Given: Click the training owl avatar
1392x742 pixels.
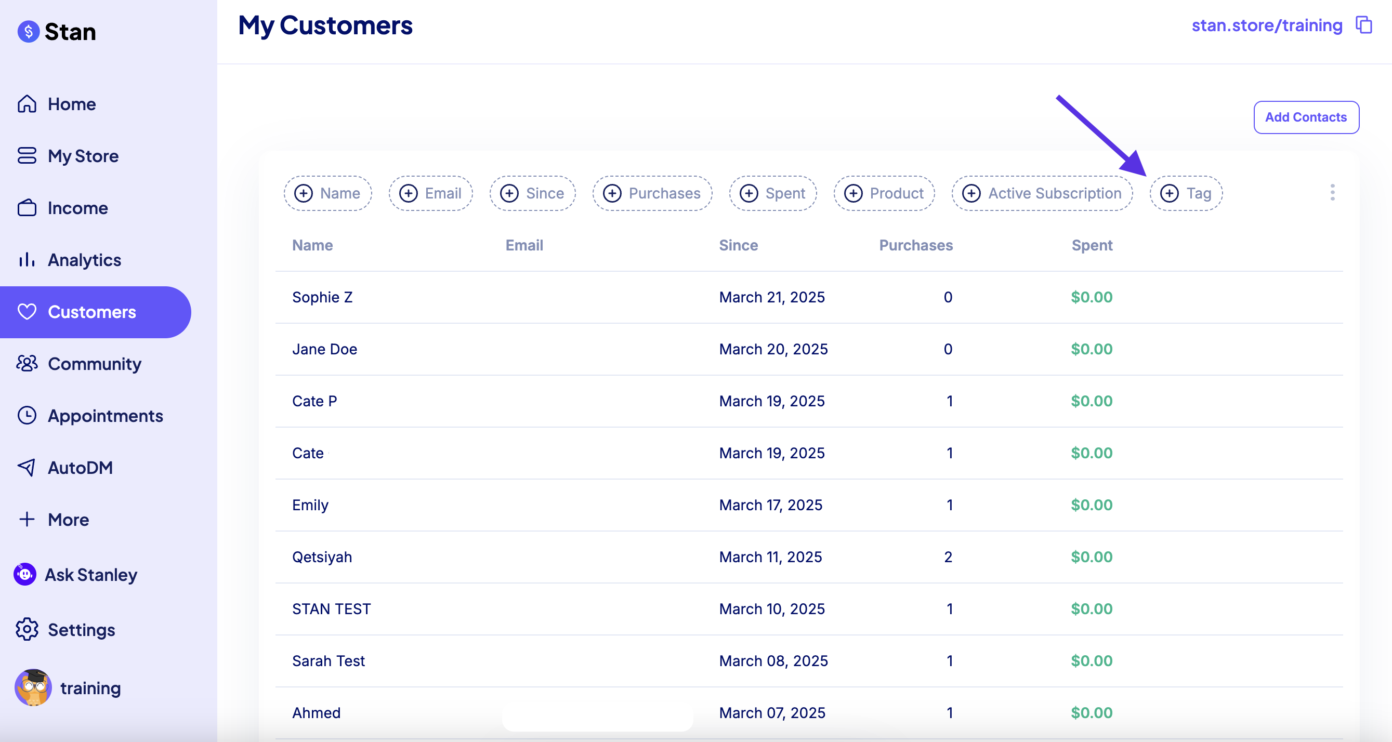Looking at the screenshot, I should (x=33, y=688).
